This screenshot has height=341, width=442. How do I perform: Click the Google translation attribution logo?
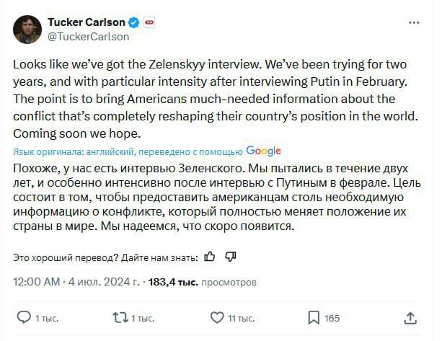[263, 151]
